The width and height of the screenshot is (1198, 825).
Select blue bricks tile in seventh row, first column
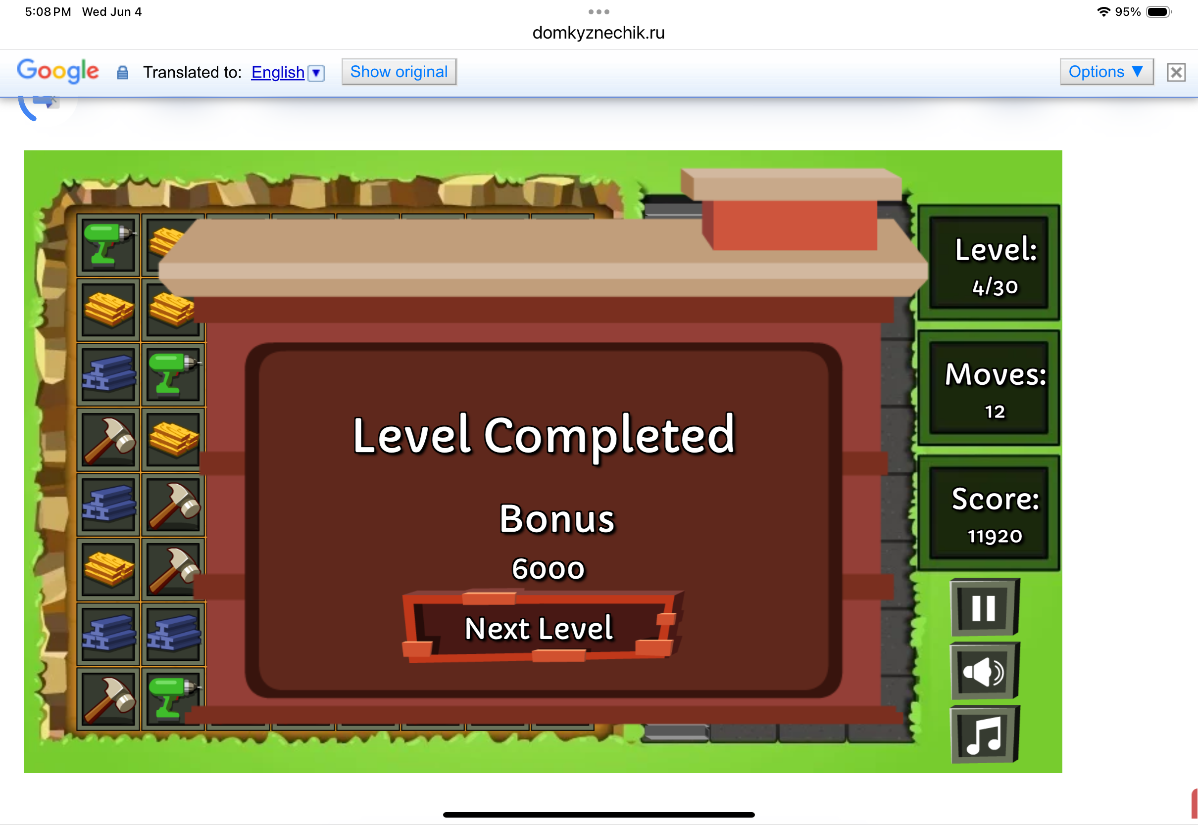108,634
